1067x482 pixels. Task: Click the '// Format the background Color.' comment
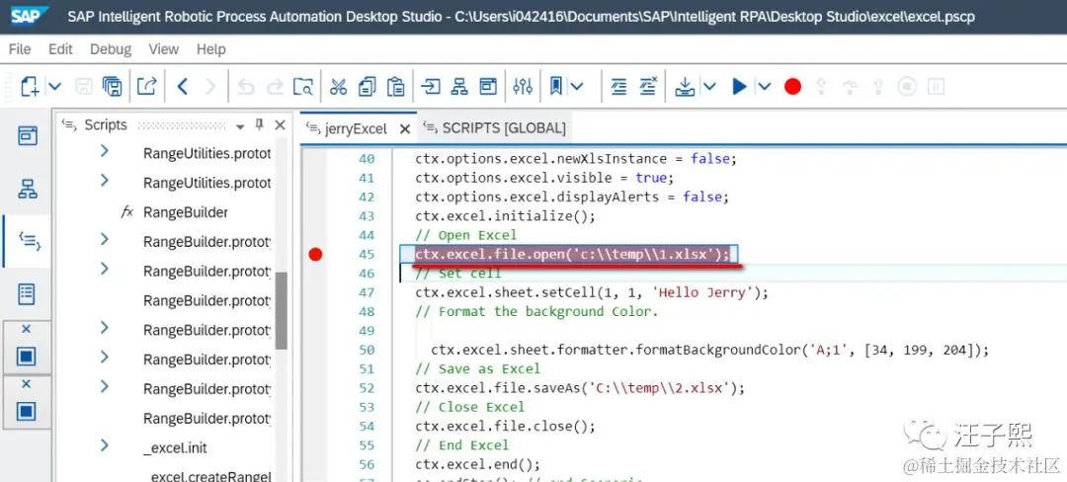(536, 311)
